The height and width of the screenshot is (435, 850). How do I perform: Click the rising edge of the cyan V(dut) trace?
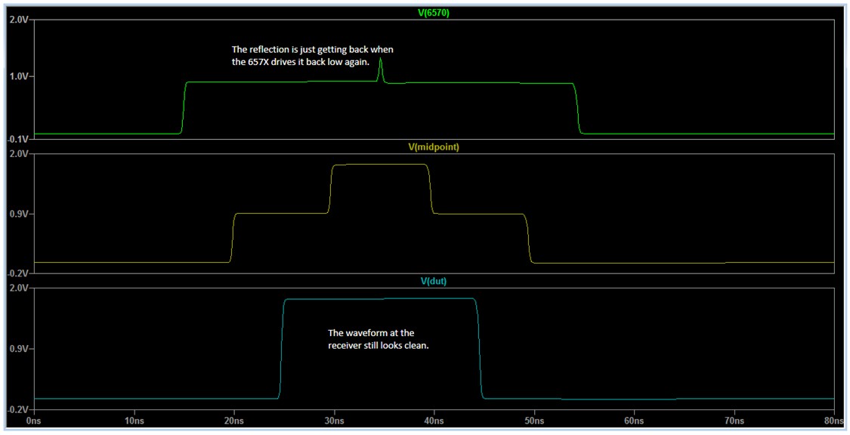[281, 347]
